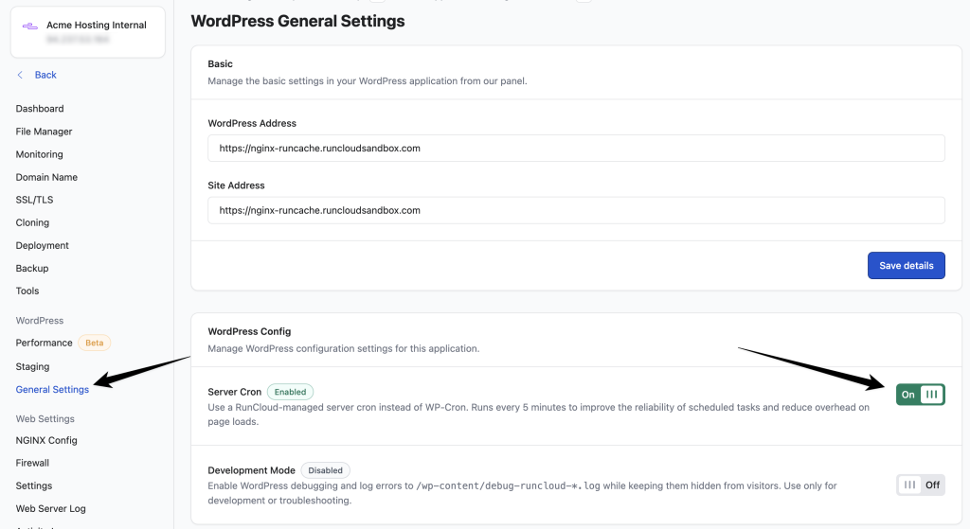Open the Dashboard menu item

point(40,109)
